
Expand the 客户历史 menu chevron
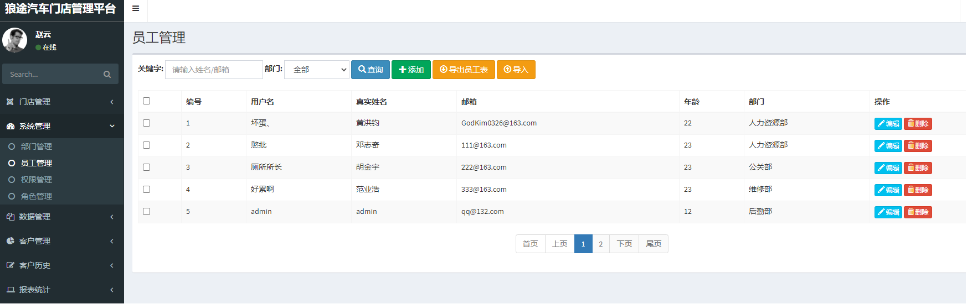pyautogui.click(x=112, y=265)
